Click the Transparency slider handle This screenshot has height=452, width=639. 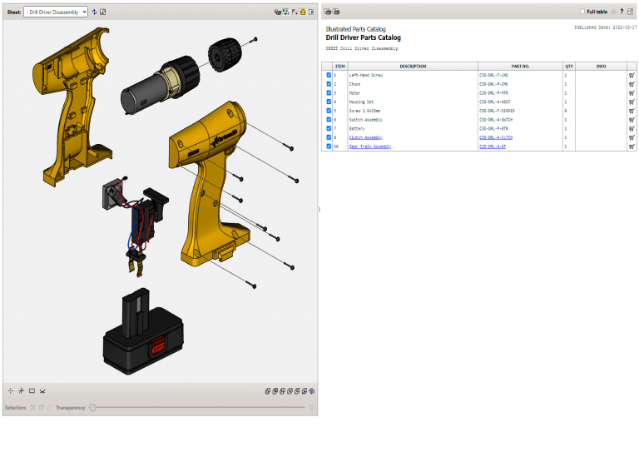[93, 407]
